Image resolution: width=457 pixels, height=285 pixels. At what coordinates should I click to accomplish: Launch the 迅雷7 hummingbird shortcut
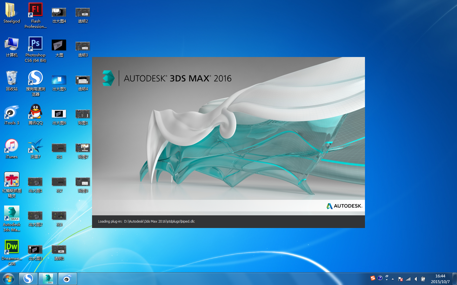click(x=36, y=149)
